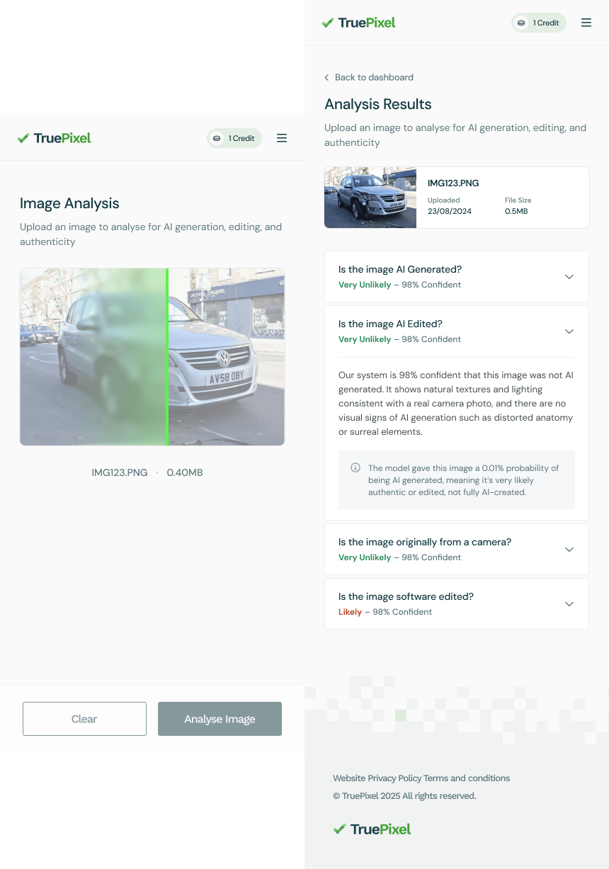Click the Clear button

point(84,719)
